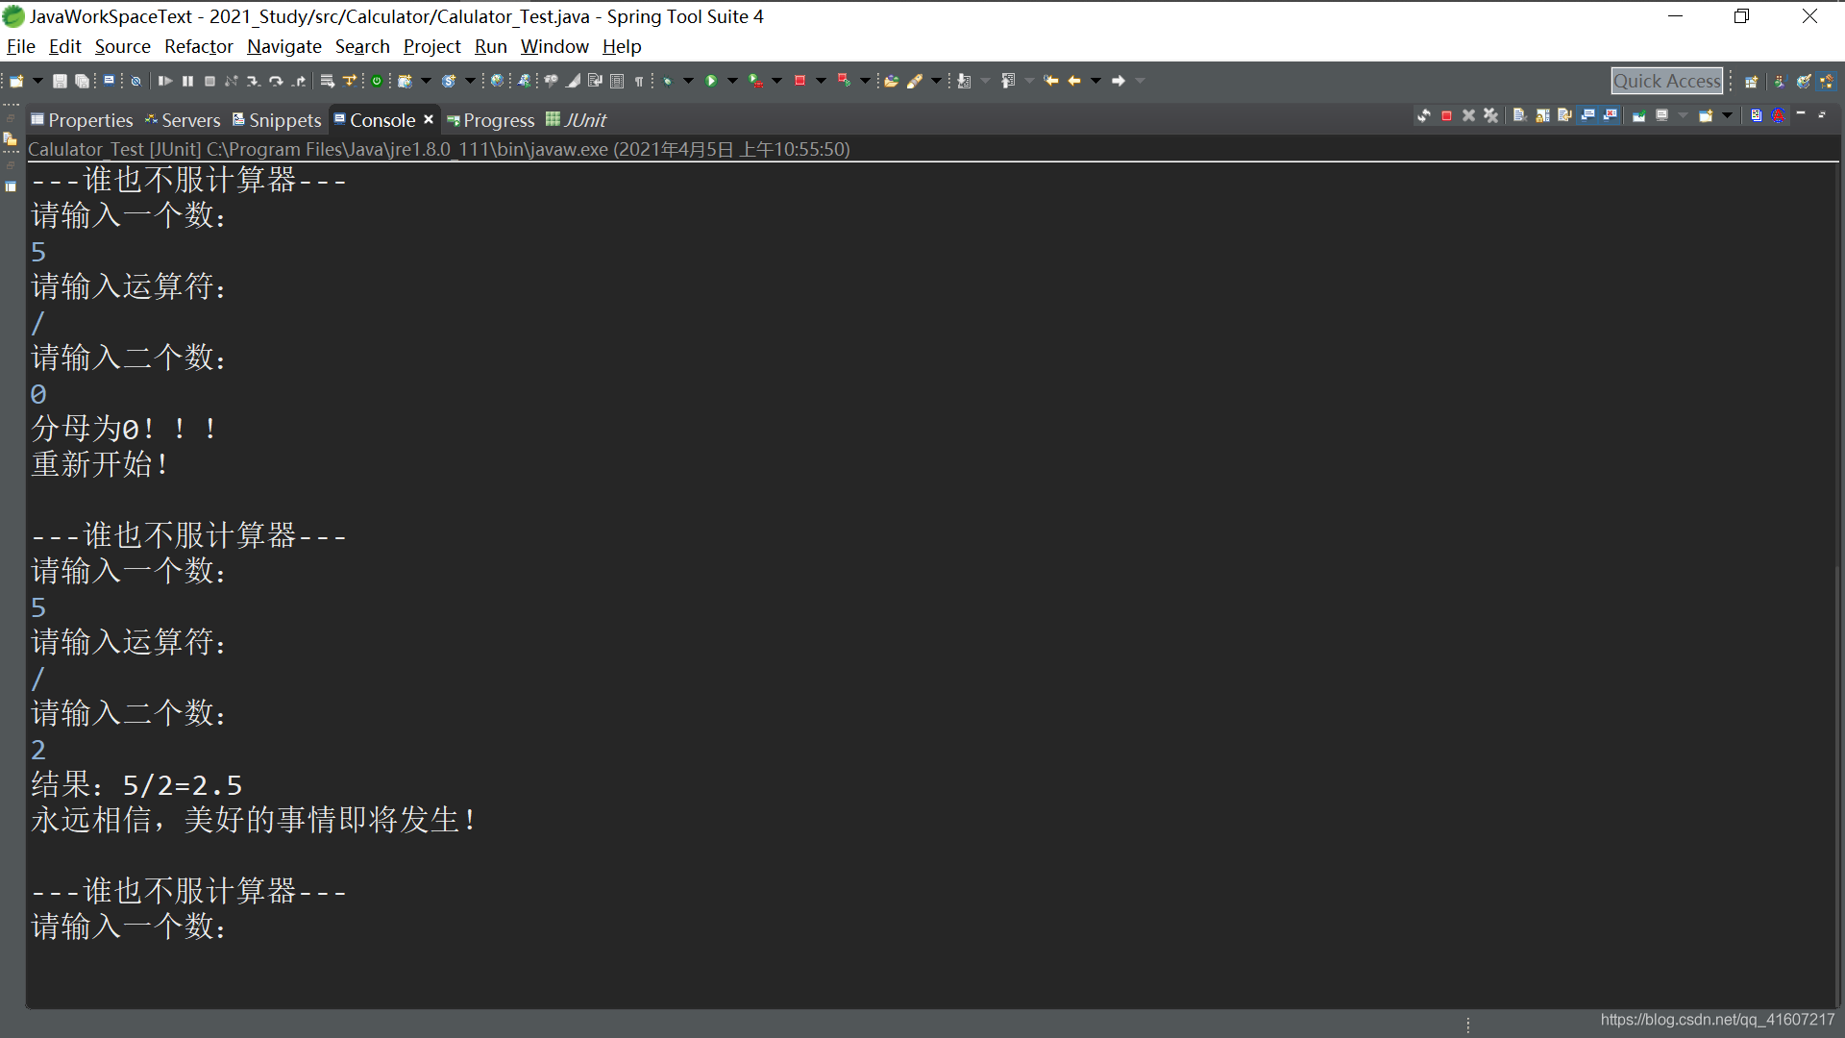Image resolution: width=1845 pixels, height=1038 pixels.
Task: Click Remove All Terminated Launches (double X)
Action: point(1490,115)
